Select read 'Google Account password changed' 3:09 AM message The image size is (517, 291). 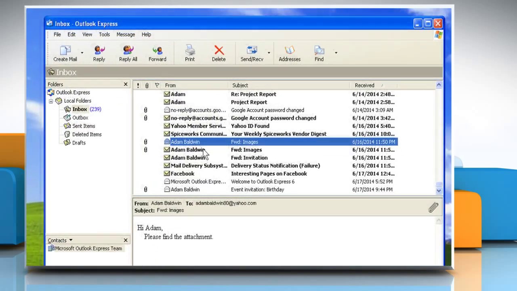pyautogui.click(x=265, y=110)
